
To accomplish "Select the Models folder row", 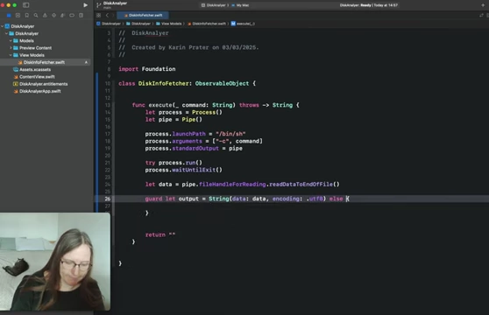I will click(x=46, y=41).
